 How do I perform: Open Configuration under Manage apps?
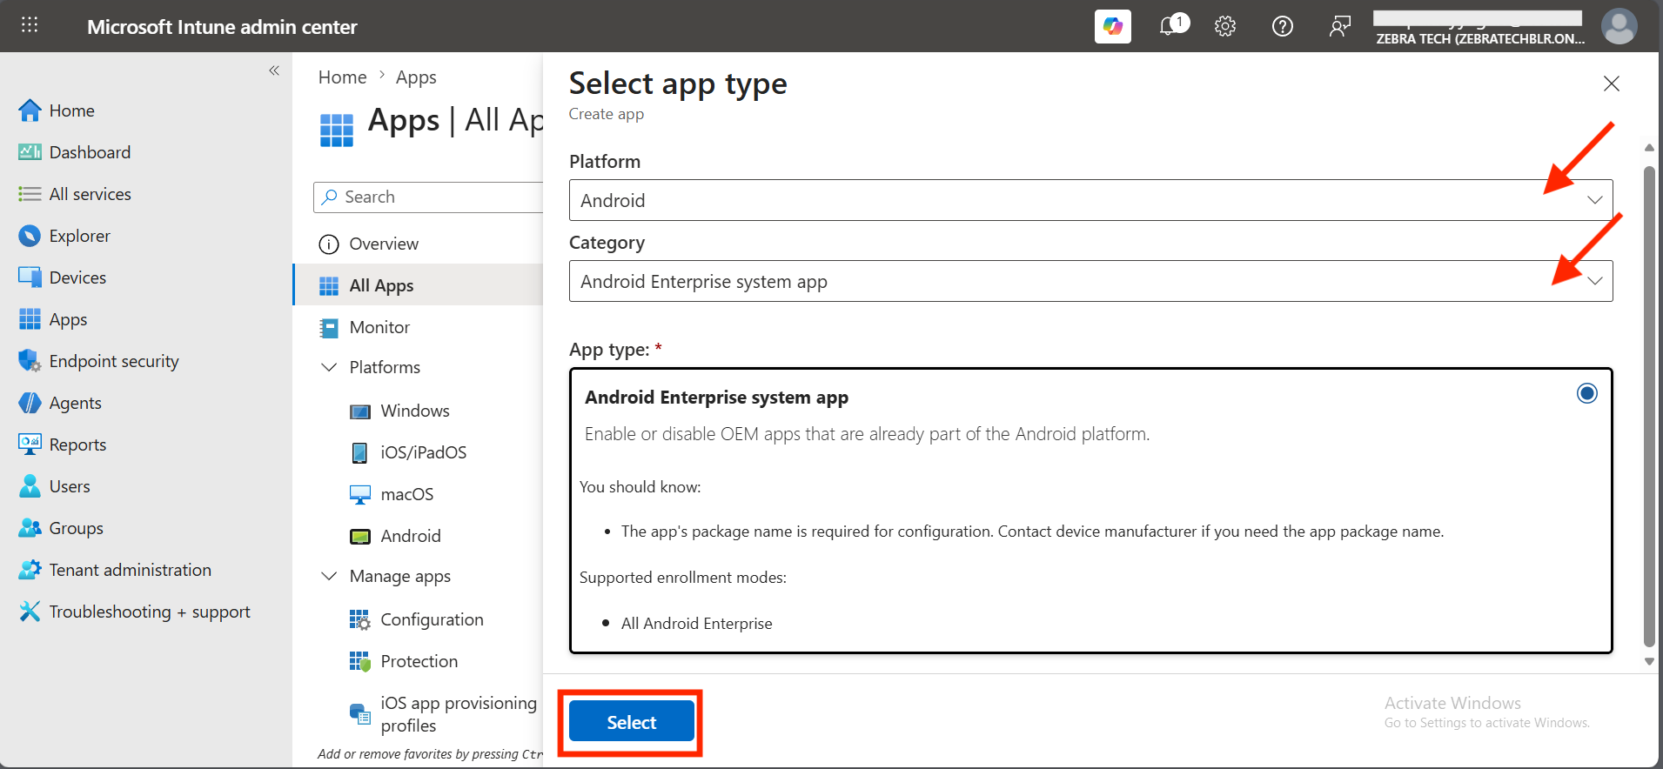coord(432,619)
